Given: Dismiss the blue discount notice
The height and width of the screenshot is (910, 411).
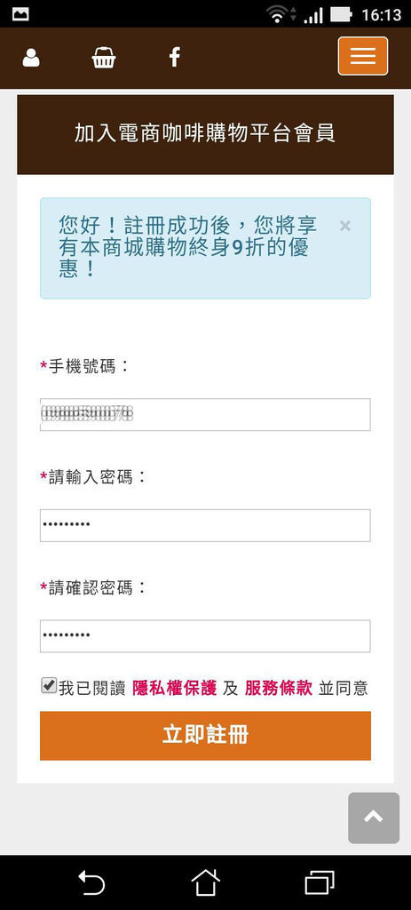Looking at the screenshot, I should tap(345, 226).
